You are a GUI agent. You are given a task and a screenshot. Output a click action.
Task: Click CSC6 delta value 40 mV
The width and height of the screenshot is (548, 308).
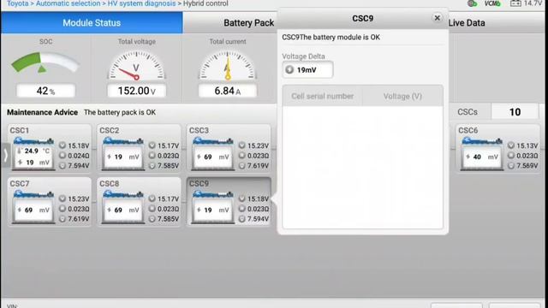pos(482,157)
